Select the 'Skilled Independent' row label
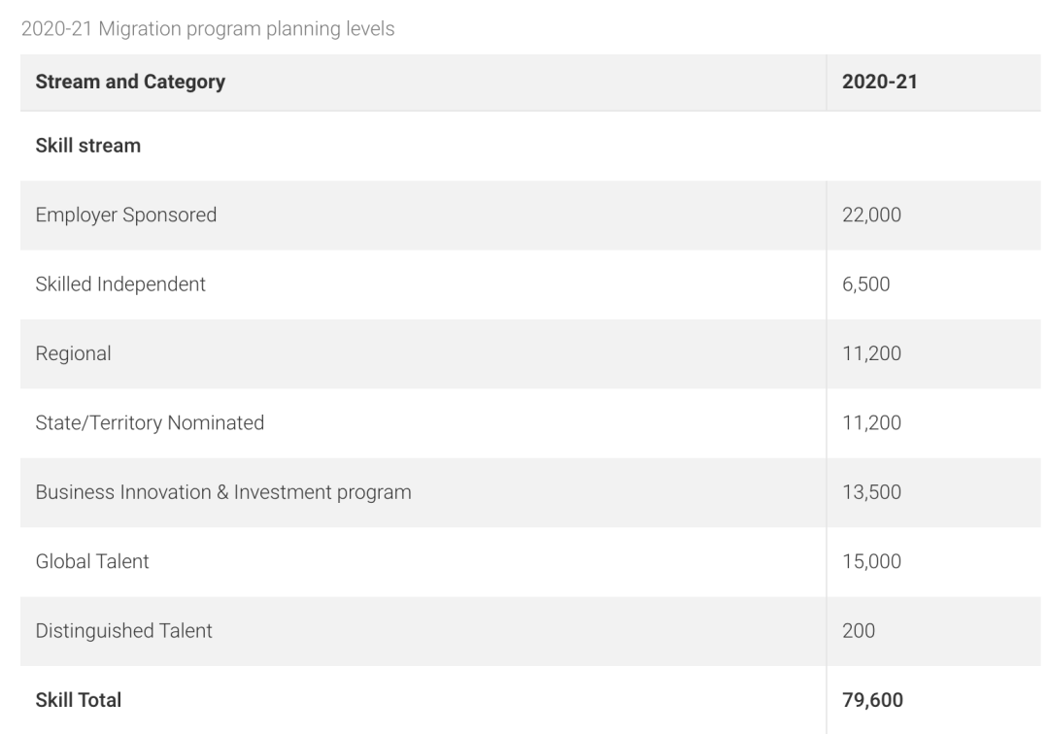The width and height of the screenshot is (1049, 734). pyautogui.click(x=120, y=284)
